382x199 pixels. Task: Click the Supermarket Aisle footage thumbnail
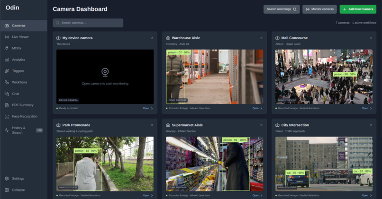(x=214, y=164)
